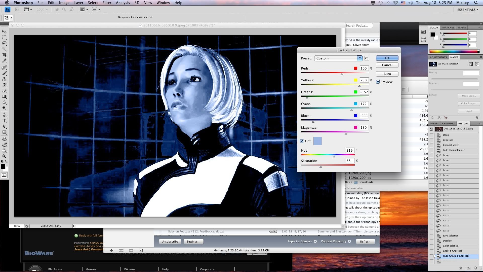Click the Auto button

[x=387, y=74]
